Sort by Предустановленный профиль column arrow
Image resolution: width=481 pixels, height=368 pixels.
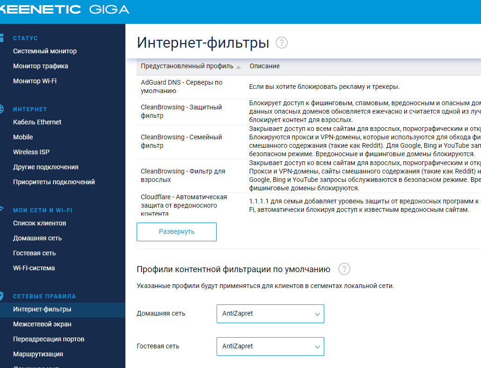pyautogui.click(x=238, y=67)
